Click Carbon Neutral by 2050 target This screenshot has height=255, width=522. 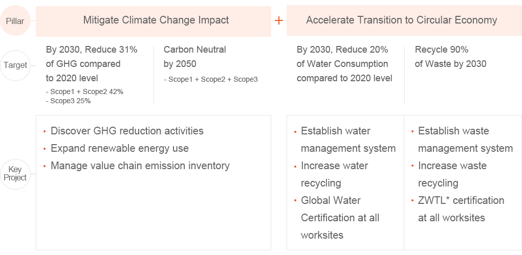195,57
